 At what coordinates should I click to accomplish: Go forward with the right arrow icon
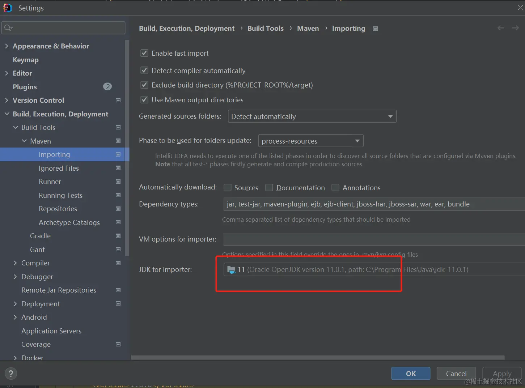click(x=515, y=28)
